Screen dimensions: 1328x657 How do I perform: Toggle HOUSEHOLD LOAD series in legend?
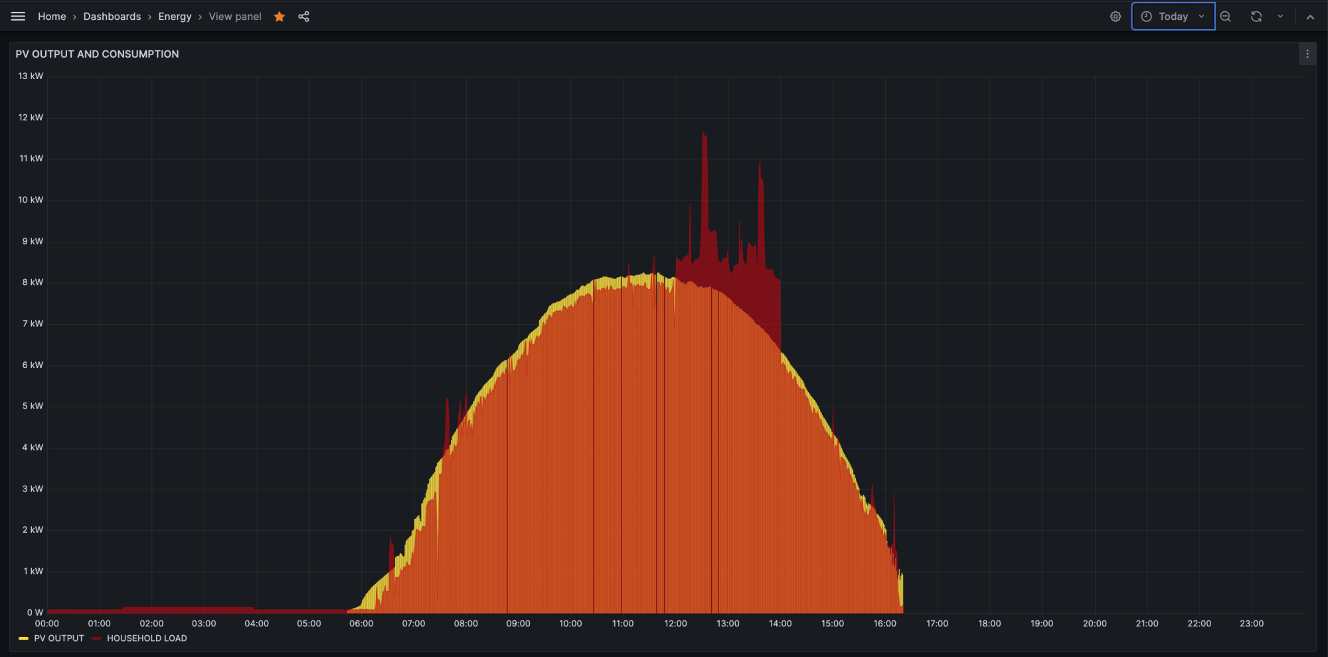[x=147, y=638]
